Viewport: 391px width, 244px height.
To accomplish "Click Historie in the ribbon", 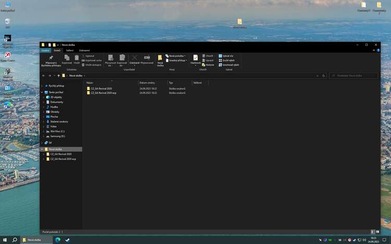I will pos(208,65).
